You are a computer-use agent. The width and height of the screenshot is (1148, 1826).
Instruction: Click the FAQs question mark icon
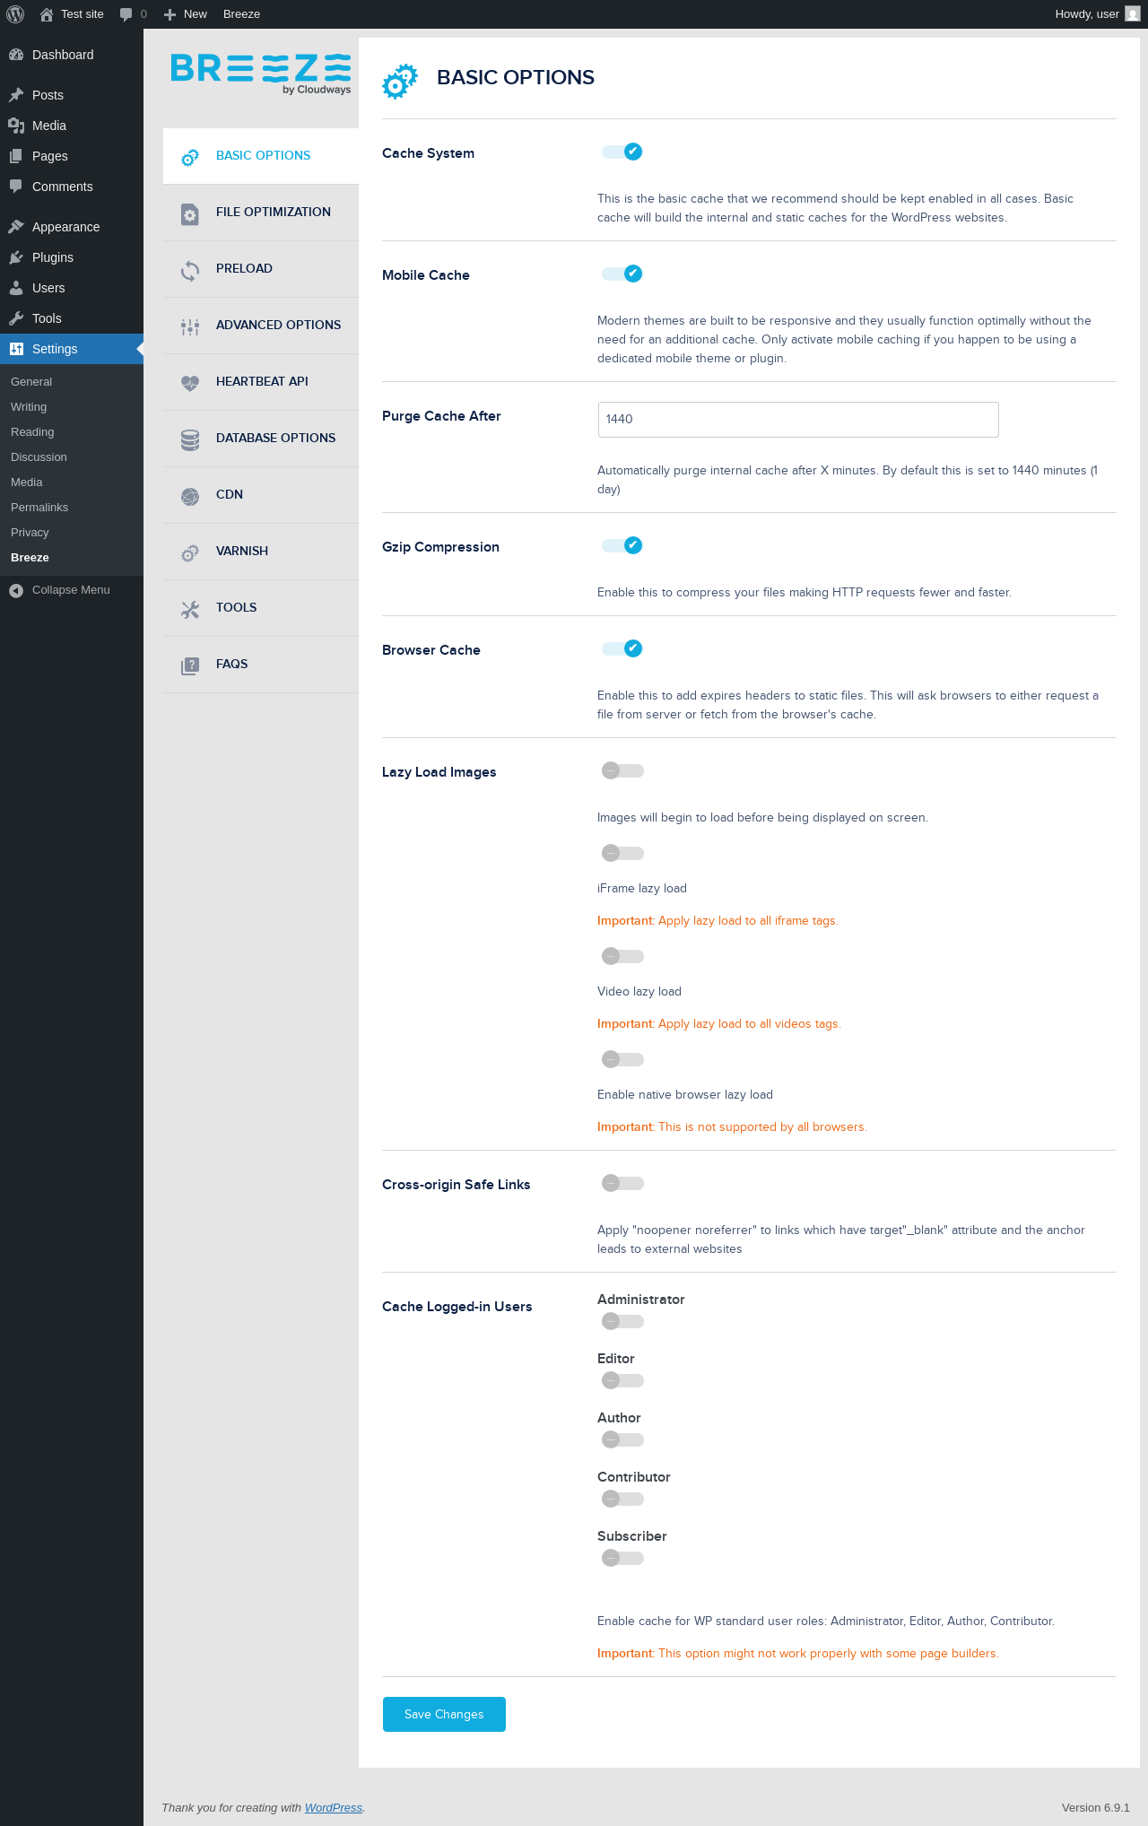click(190, 665)
